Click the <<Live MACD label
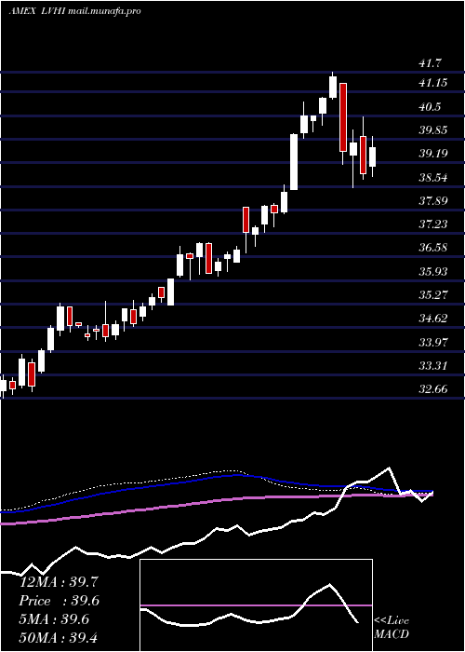 pos(392,628)
